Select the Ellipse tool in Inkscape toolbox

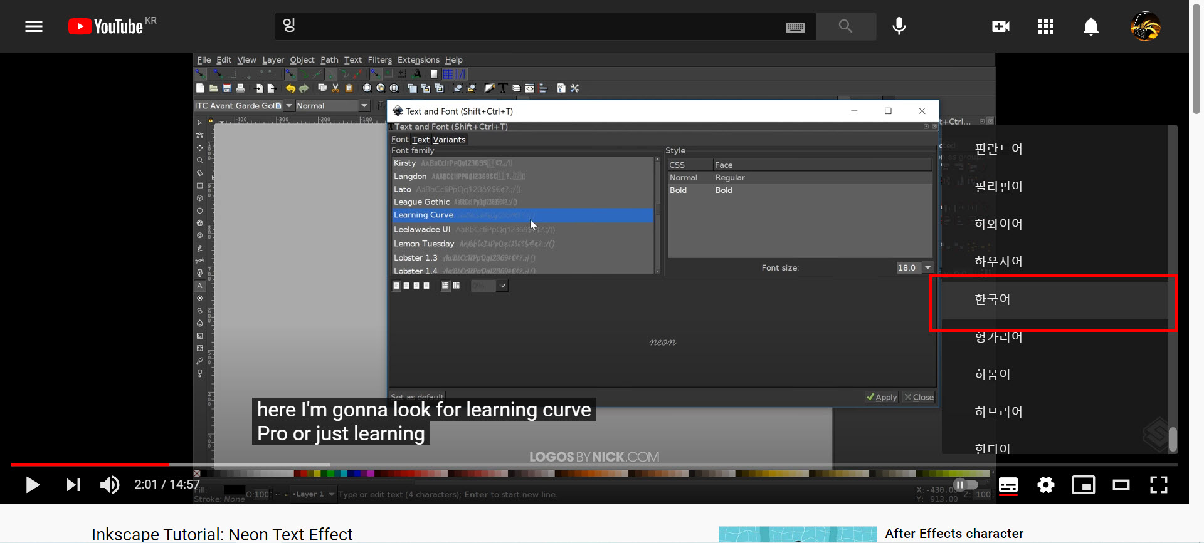pos(200,210)
